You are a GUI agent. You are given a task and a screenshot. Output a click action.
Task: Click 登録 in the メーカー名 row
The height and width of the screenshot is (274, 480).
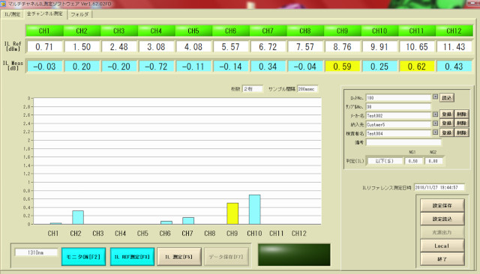[x=447, y=115]
